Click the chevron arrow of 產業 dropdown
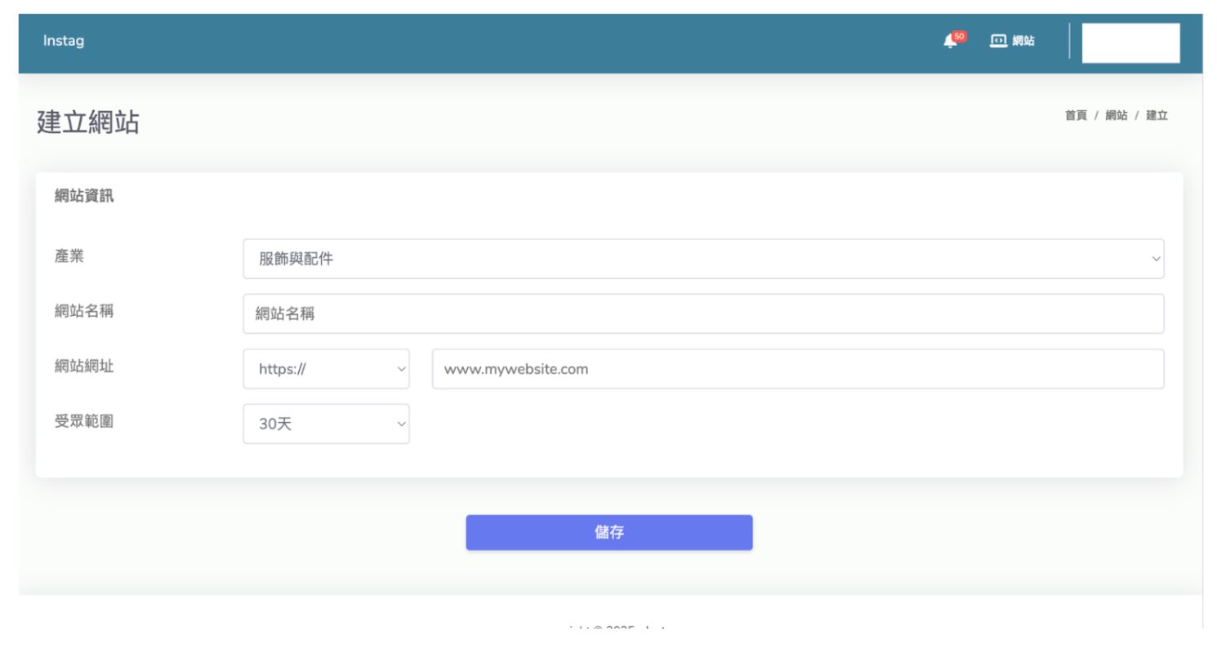1217x645 pixels. (x=1156, y=259)
